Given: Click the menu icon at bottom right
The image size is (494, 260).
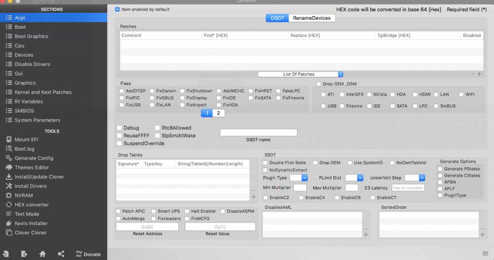Looking at the screenshot, I should (485, 254).
